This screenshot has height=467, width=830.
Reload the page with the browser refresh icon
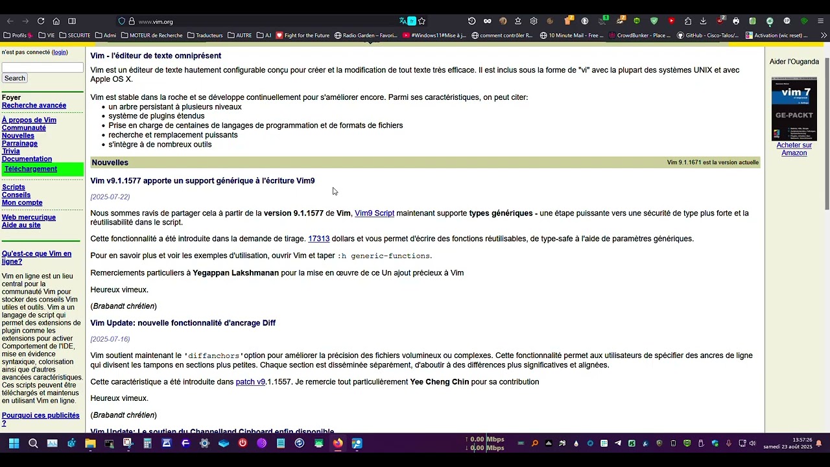tap(41, 21)
